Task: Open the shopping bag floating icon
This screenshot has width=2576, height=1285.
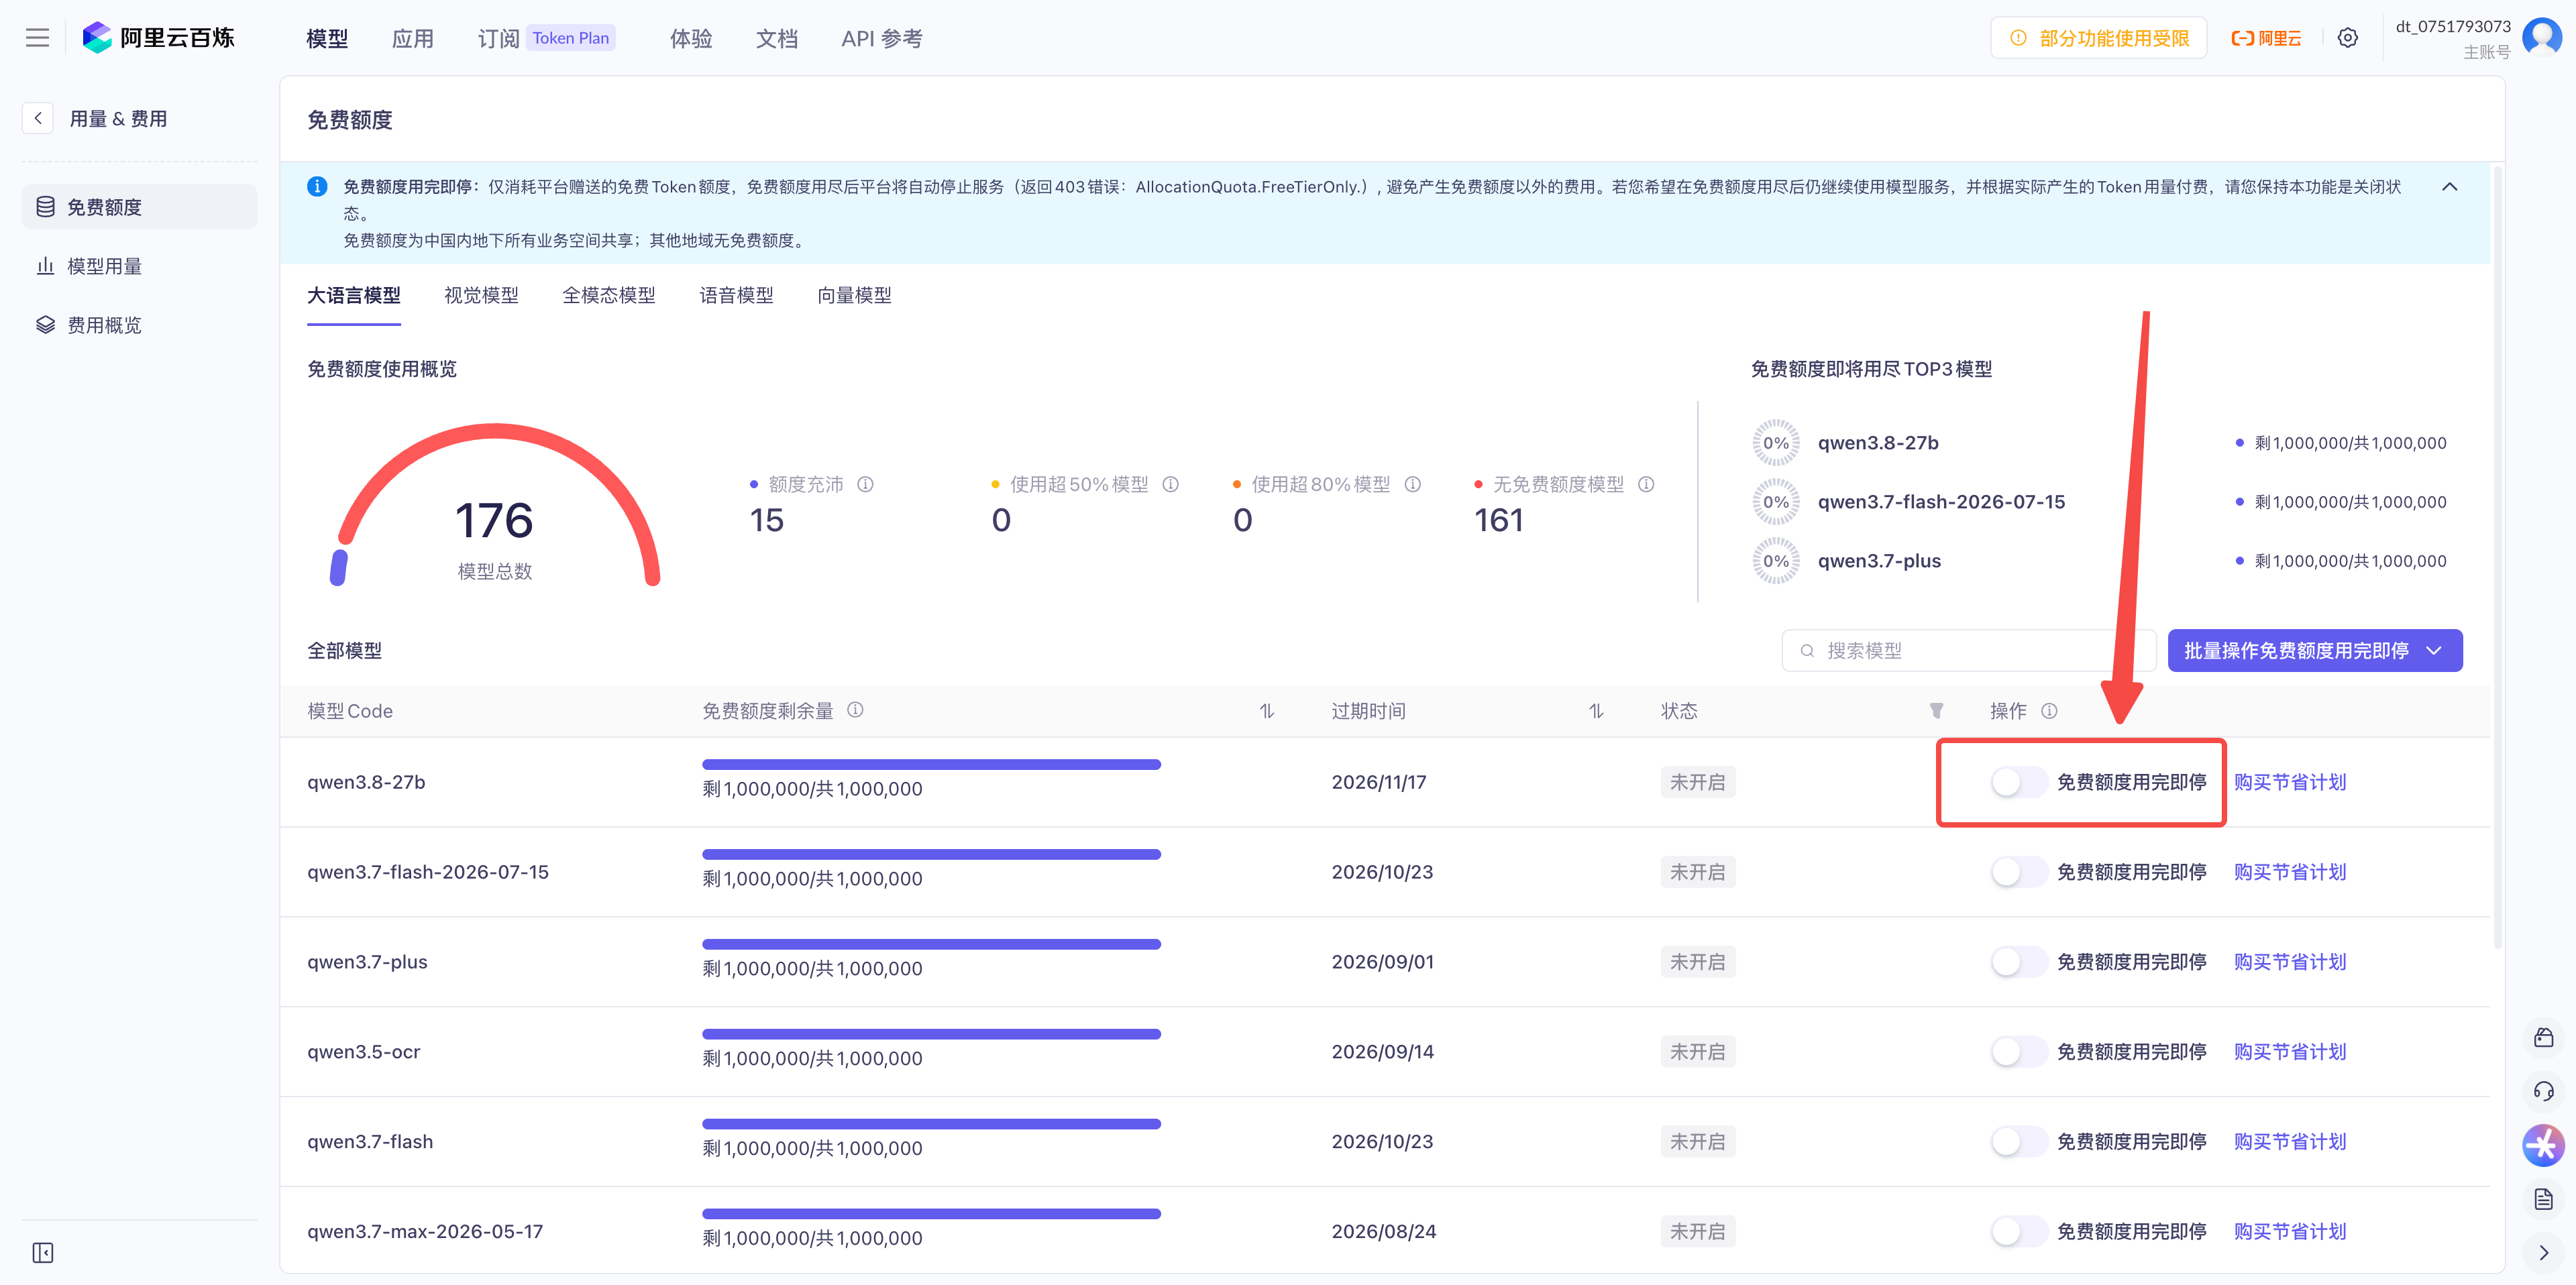Action: pyautogui.click(x=2544, y=1037)
